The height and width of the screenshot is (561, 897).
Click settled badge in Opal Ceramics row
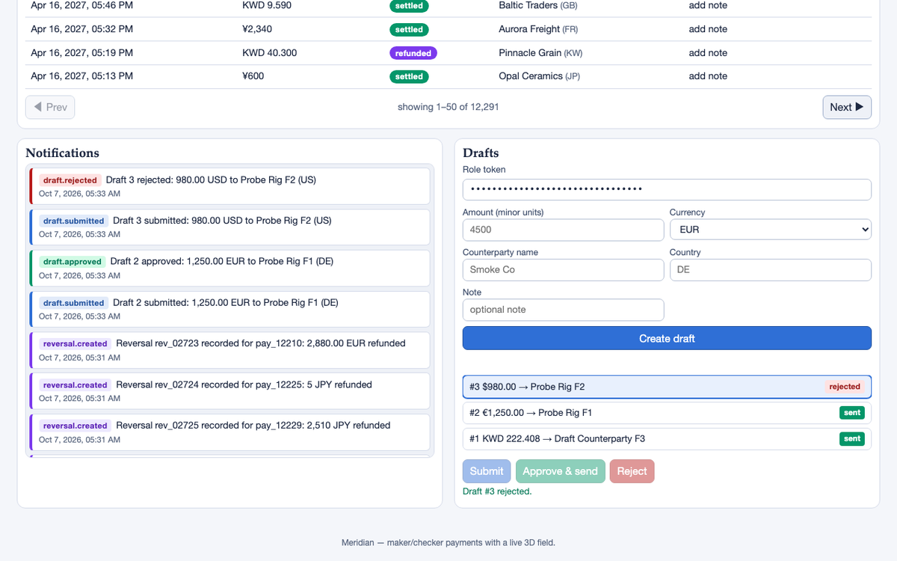(409, 76)
